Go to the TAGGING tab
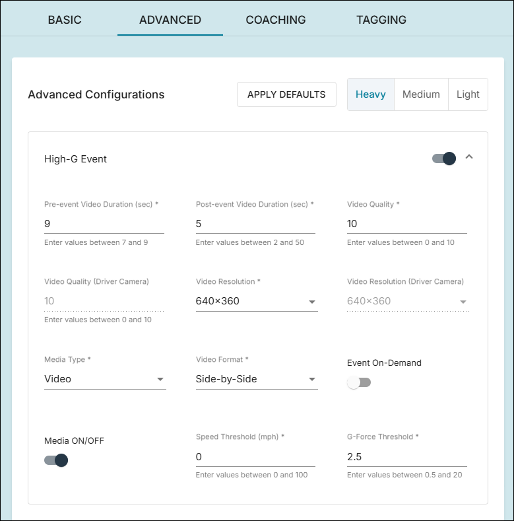Viewport: 514px width, 521px height. pos(381,20)
